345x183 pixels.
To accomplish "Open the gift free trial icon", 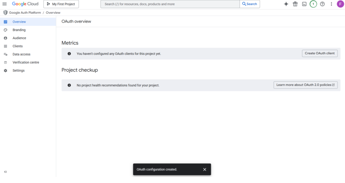I will pos(295,4).
